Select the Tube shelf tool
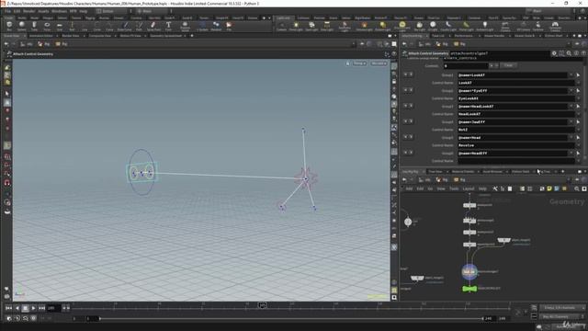Screen dimensions: 588x331 coord(34,26)
